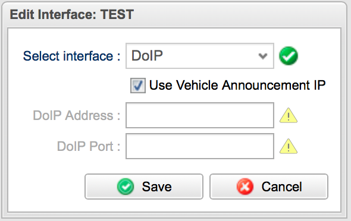Click the green check icon on Save

pos(126,187)
